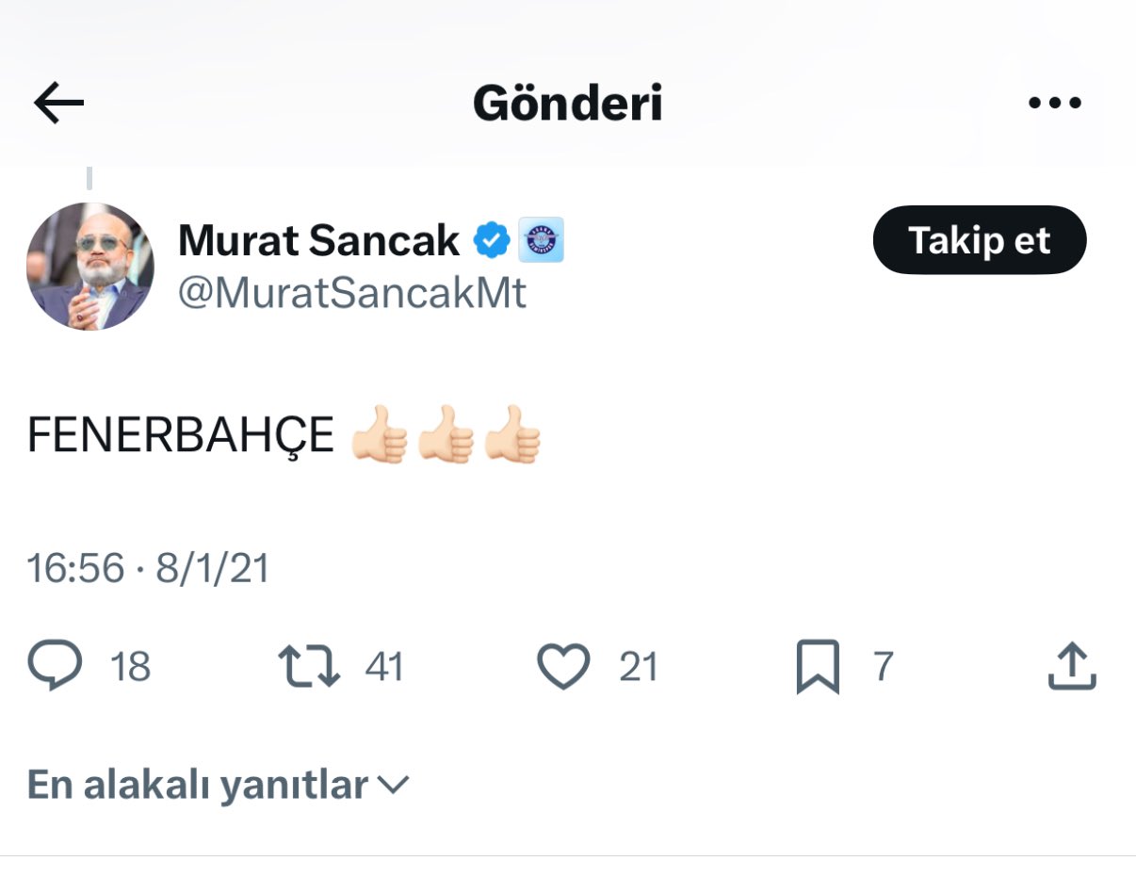Click the first thumbs-up emoji in the tweet
Screen dimensions: 1136x877
[379, 435]
